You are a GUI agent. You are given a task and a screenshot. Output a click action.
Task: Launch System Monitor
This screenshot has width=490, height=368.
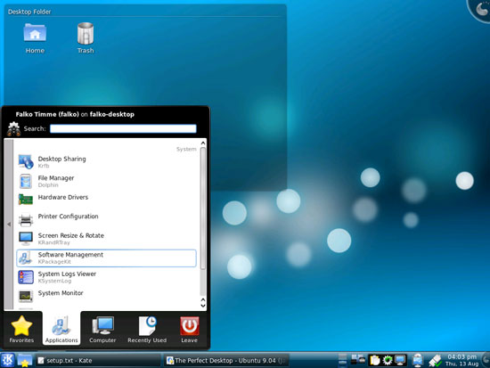point(106,296)
